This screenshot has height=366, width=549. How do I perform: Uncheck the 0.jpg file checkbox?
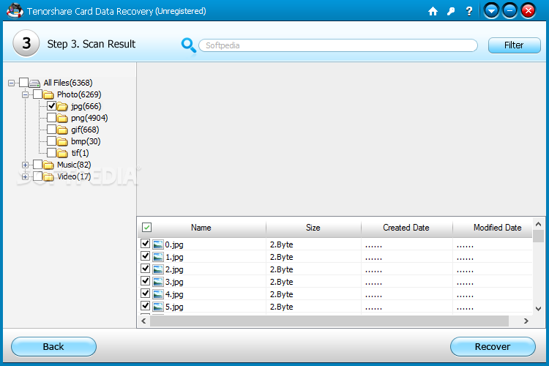[146, 244]
